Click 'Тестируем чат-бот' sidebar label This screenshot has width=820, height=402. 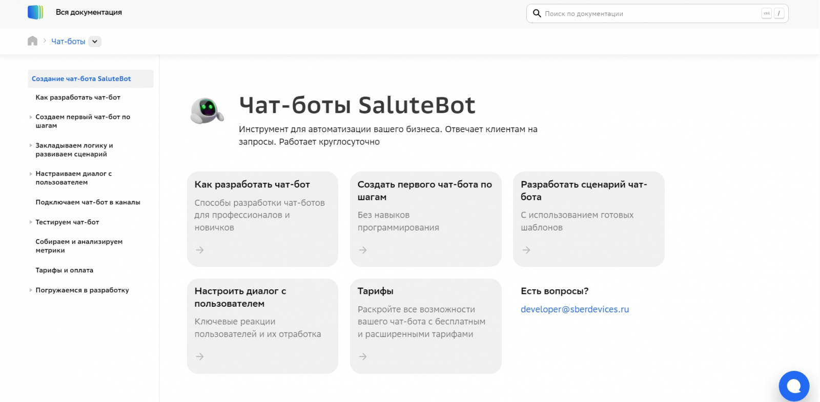point(67,222)
